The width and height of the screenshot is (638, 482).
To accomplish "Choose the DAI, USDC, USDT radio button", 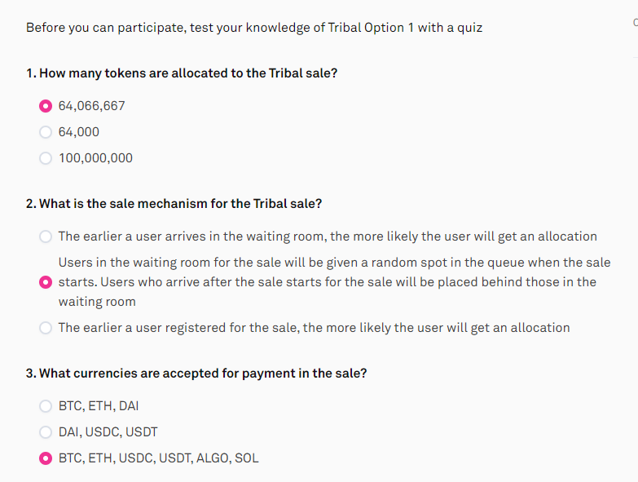I will [46, 432].
